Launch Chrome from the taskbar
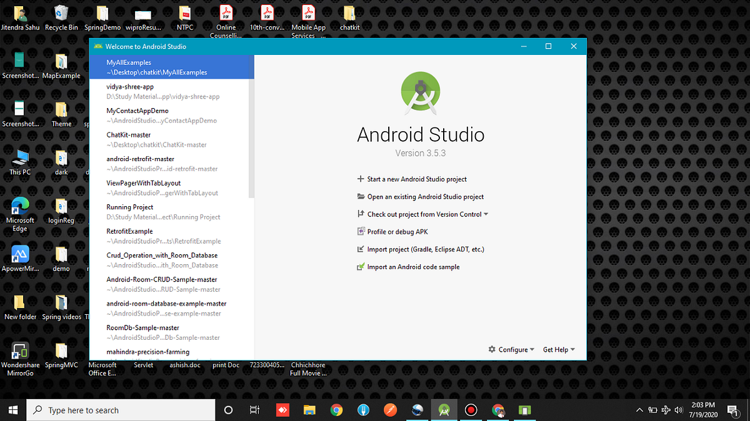The image size is (750, 421). pyautogui.click(x=336, y=410)
